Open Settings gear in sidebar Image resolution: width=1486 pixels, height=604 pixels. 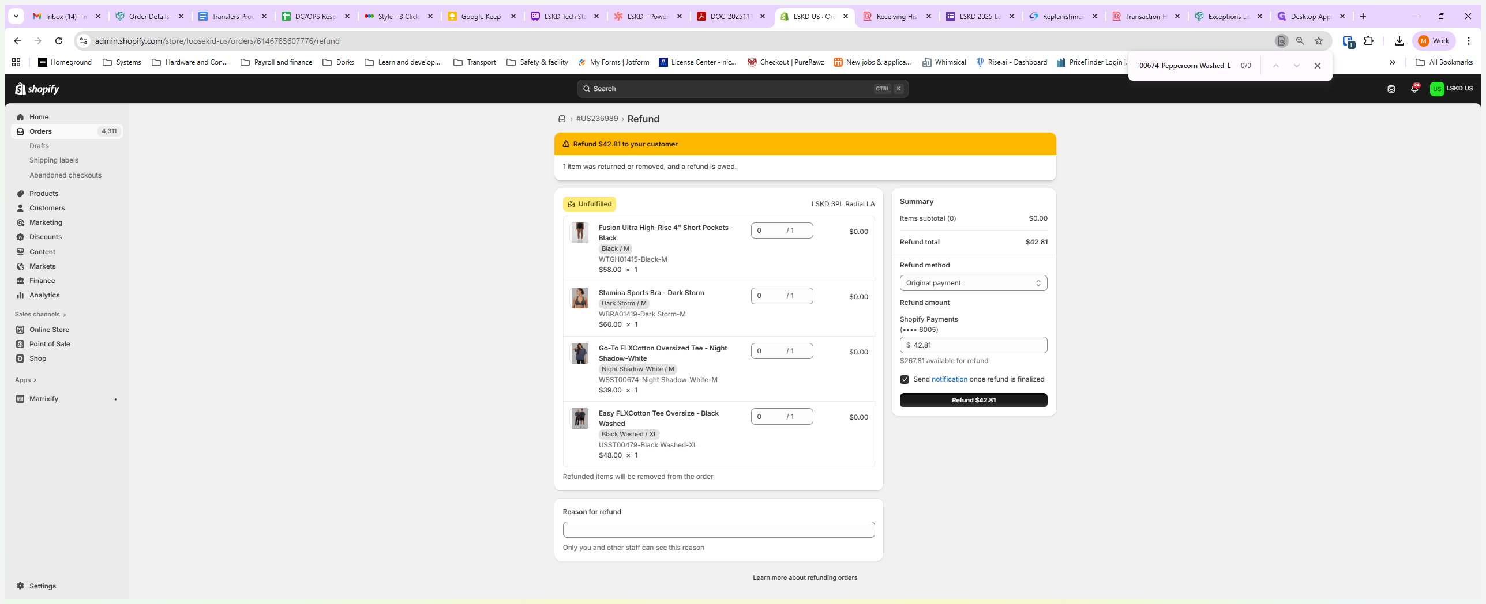point(21,586)
